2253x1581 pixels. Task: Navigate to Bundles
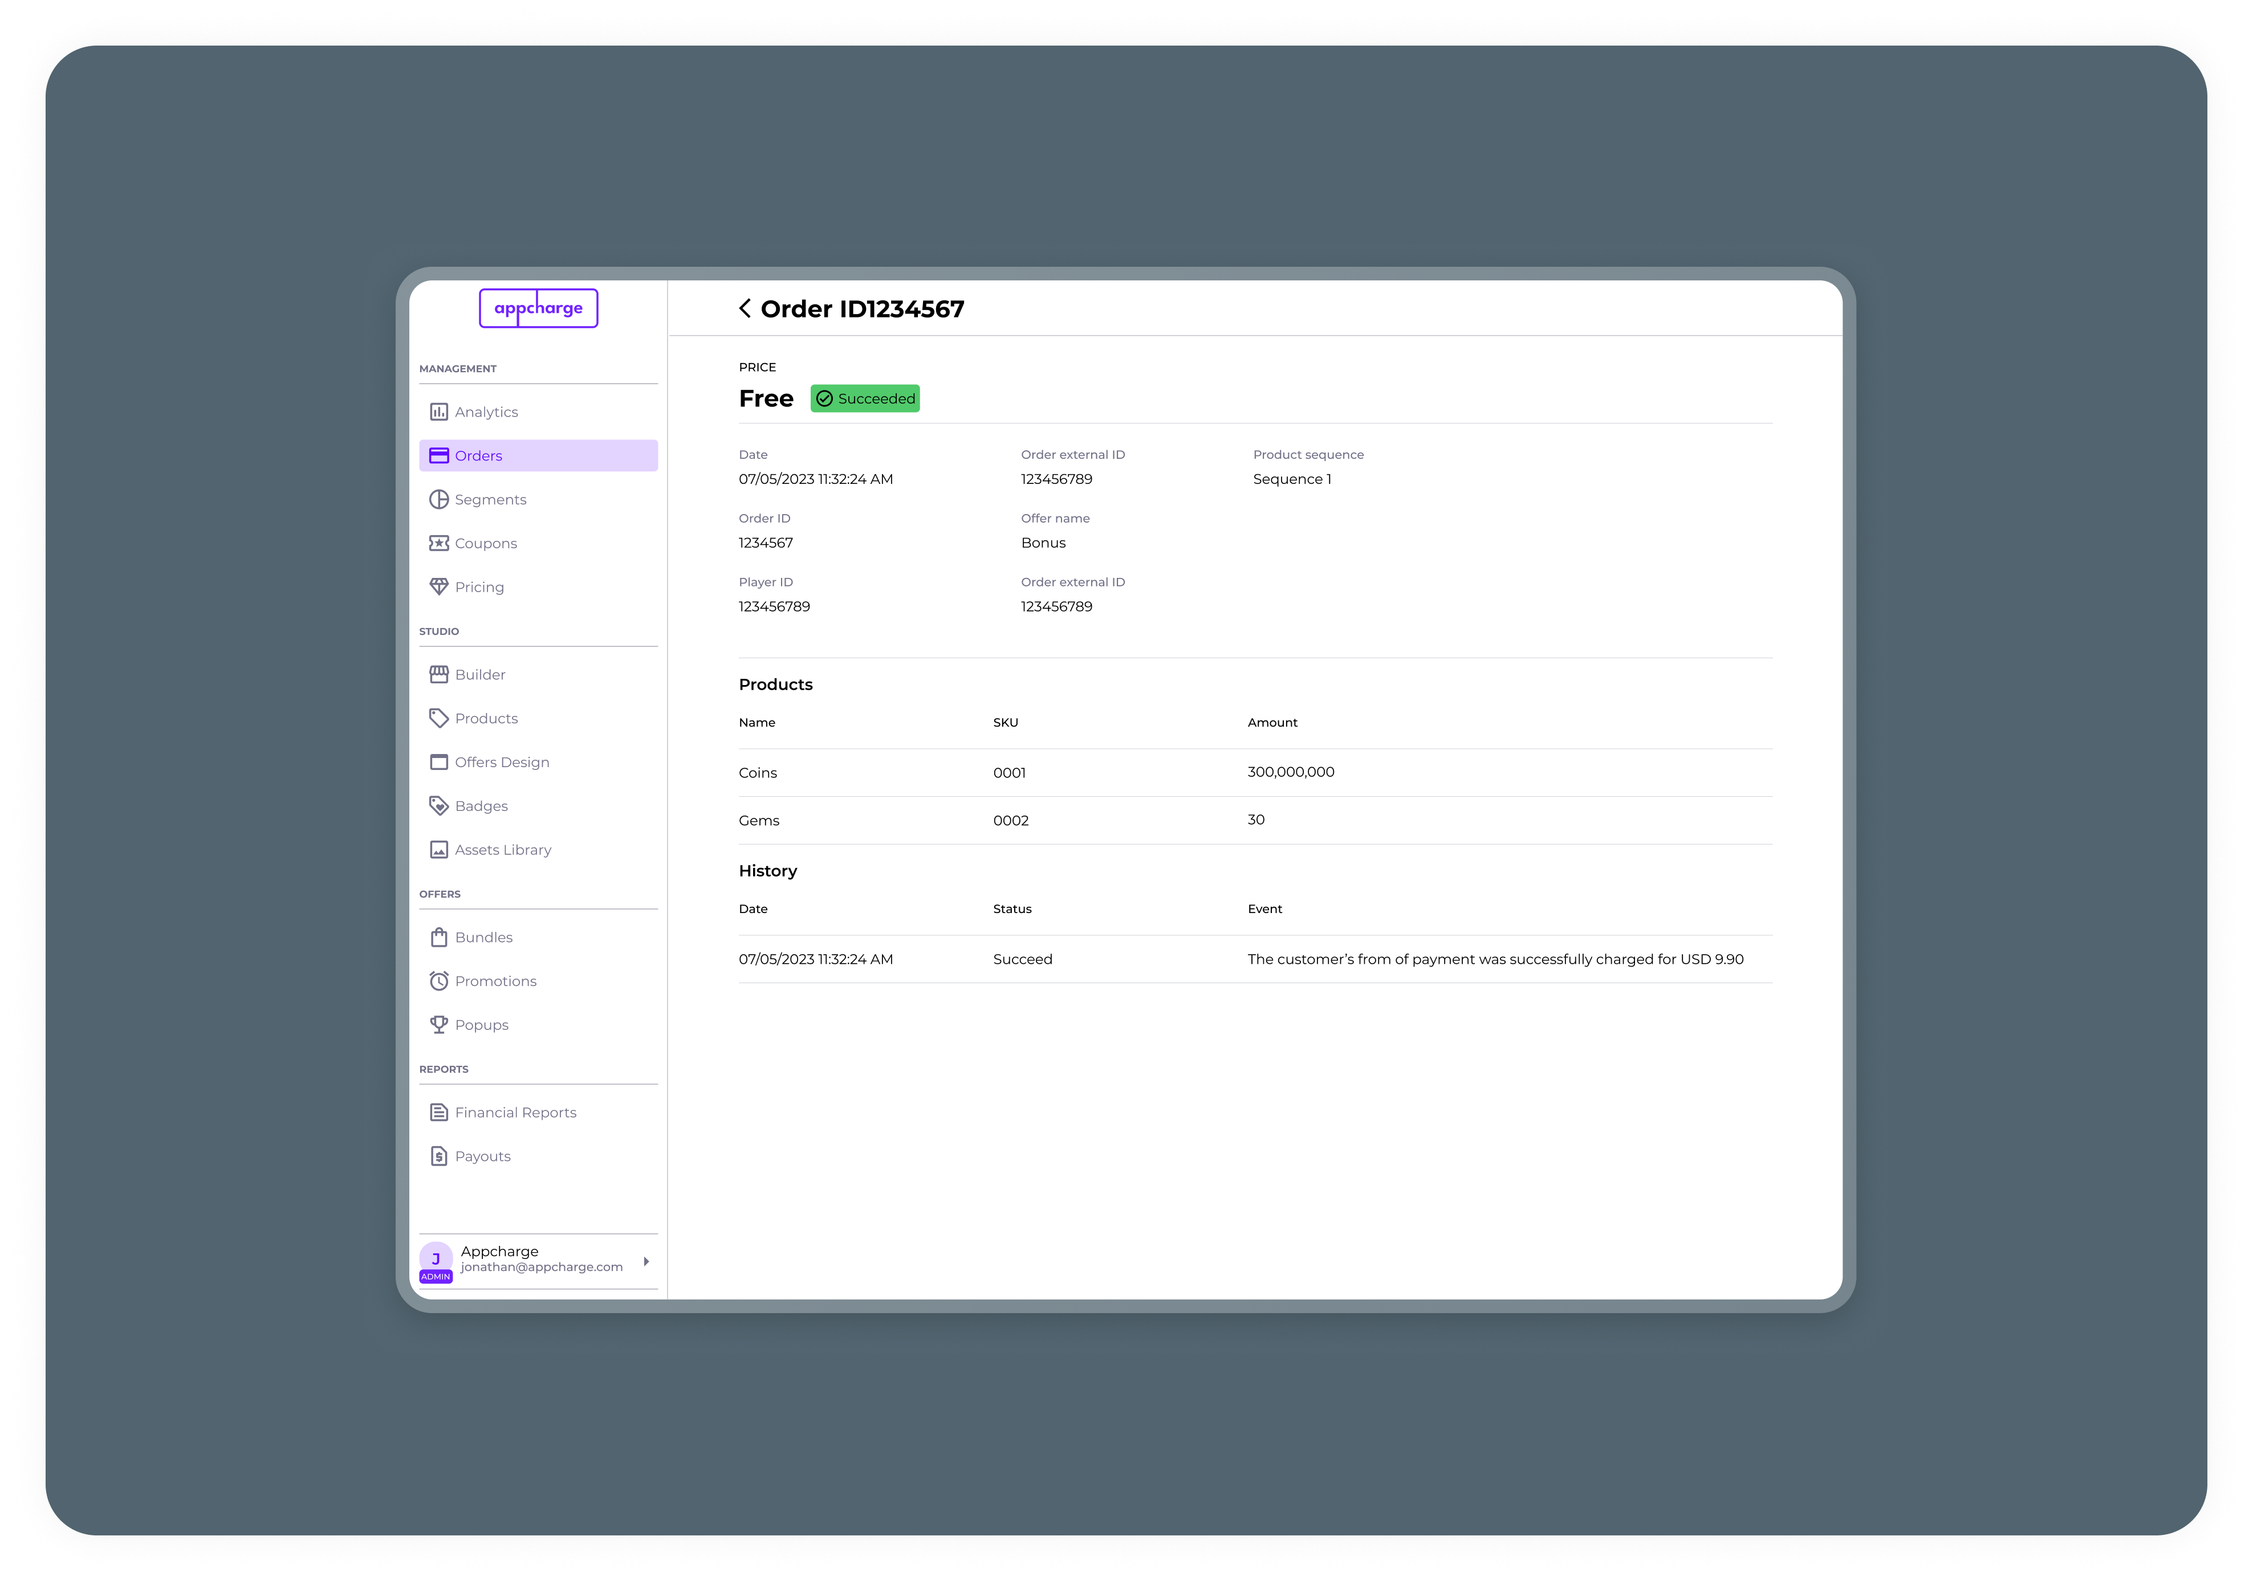click(x=483, y=938)
